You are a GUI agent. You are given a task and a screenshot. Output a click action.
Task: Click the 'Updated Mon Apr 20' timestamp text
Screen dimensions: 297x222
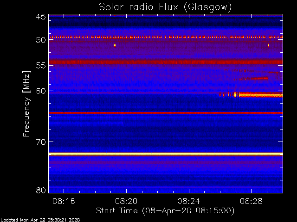pyautogui.click(x=40, y=220)
